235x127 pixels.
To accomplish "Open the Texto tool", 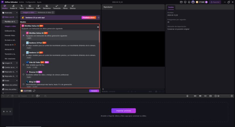I will 21,7.
